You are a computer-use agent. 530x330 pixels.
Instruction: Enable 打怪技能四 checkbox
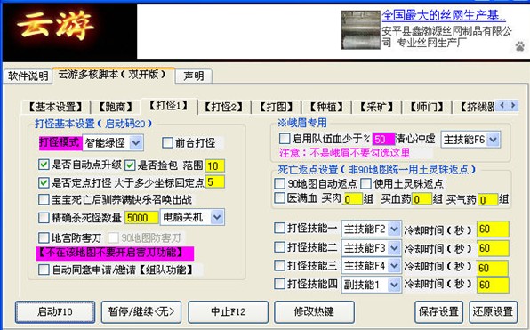[x=279, y=284]
